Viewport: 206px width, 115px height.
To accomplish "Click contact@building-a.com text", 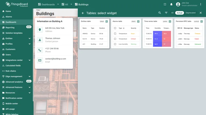I will tap(56, 59).
